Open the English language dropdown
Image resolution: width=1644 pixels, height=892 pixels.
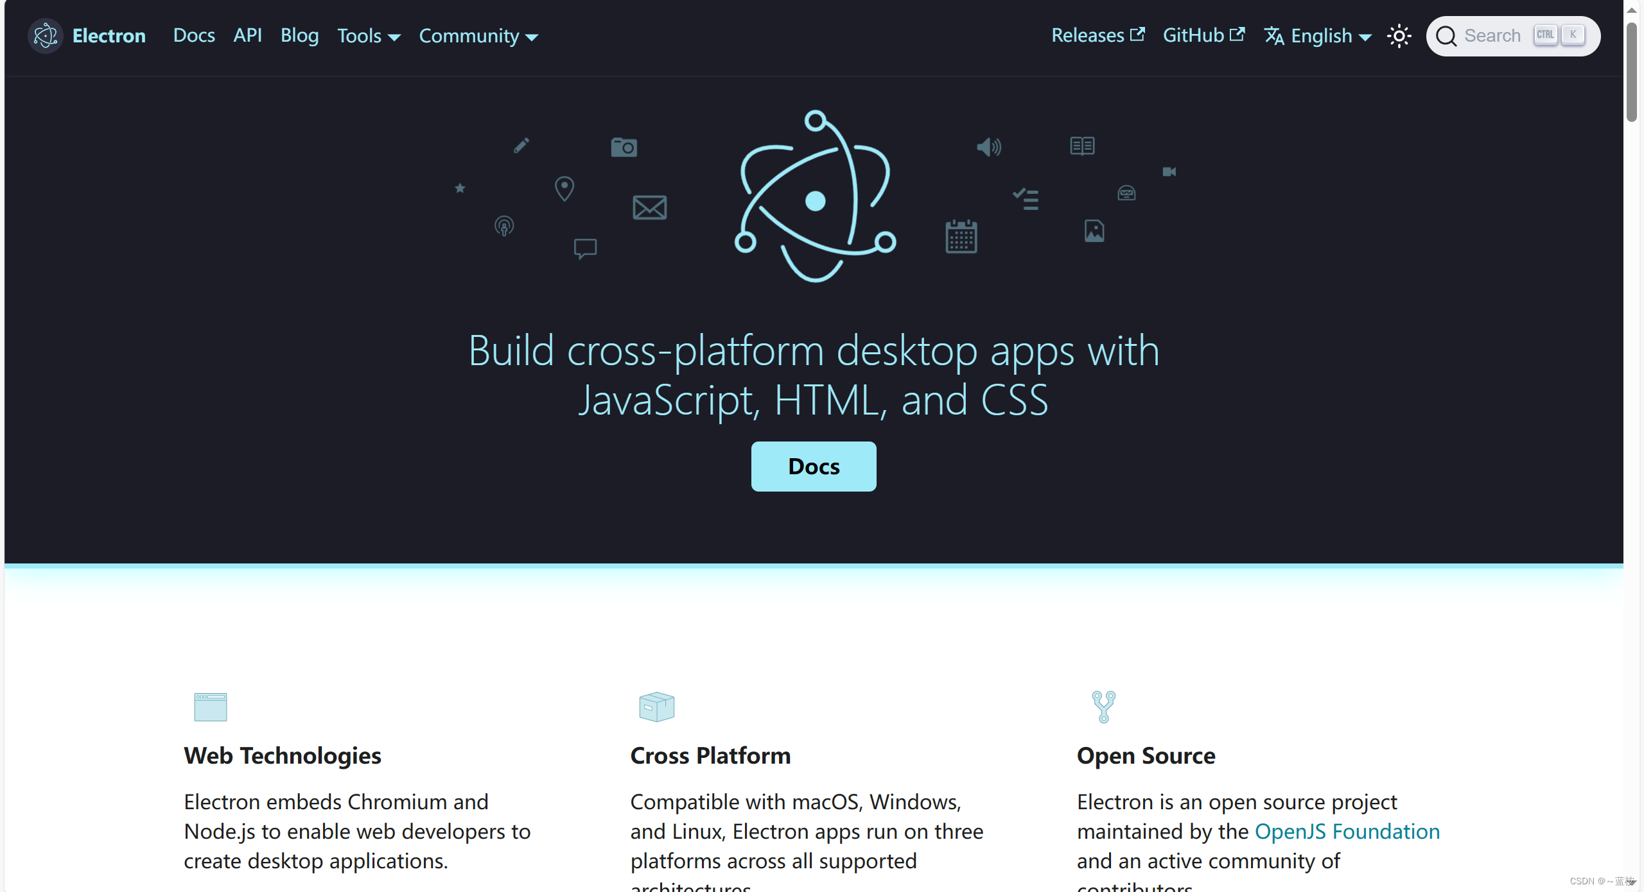(1318, 36)
